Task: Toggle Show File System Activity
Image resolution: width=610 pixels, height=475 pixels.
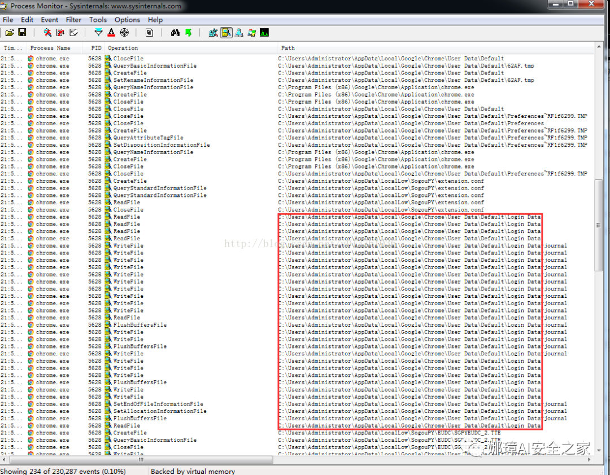Action: click(x=226, y=33)
